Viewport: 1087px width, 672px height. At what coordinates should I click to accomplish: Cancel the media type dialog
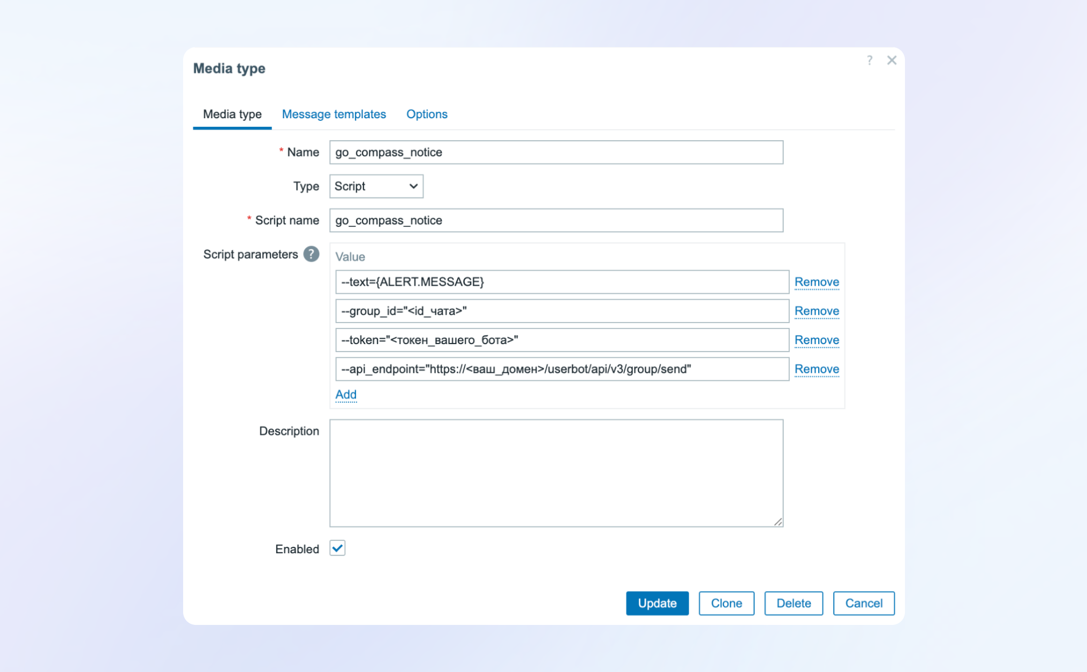point(863,603)
